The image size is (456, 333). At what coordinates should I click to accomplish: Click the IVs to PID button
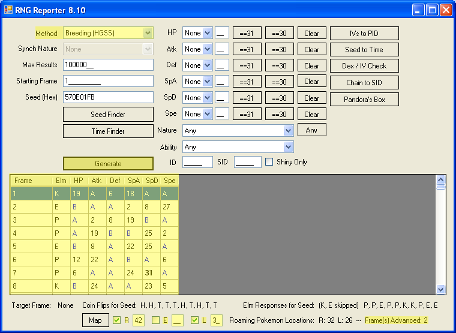click(364, 33)
